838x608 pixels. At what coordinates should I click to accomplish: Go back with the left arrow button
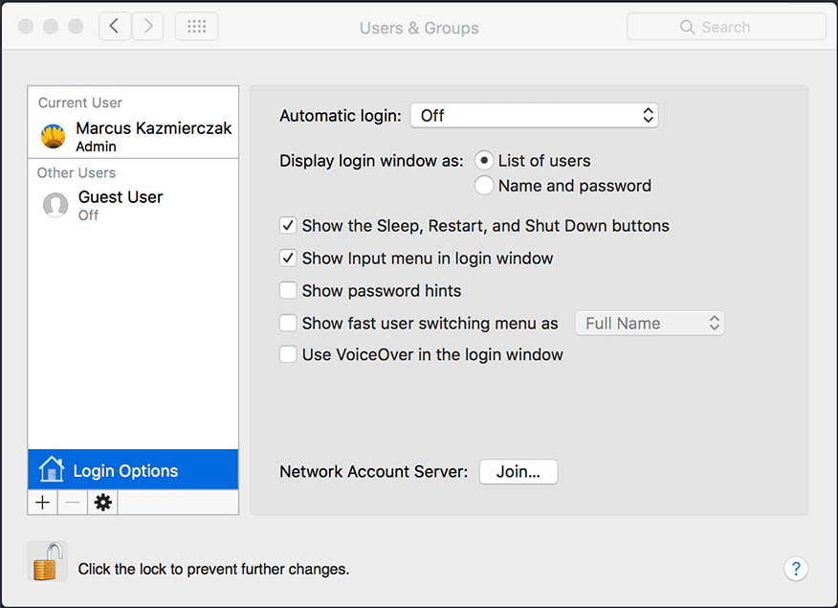115,26
